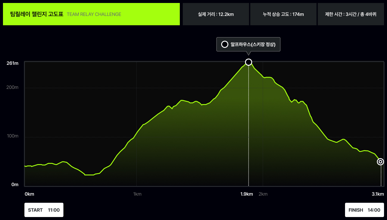
Task: Select the 2km distance tick label
Action: (x=263, y=194)
